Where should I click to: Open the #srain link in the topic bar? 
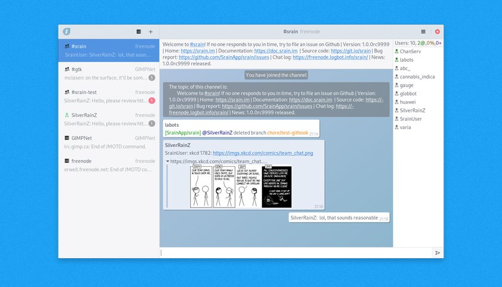point(197,44)
